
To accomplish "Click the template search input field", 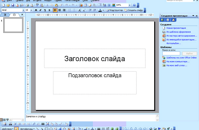I will (x=171, y=53).
